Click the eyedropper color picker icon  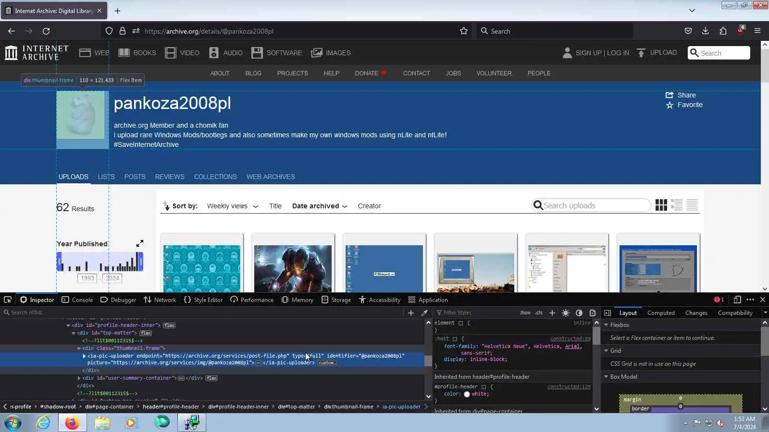point(424,312)
